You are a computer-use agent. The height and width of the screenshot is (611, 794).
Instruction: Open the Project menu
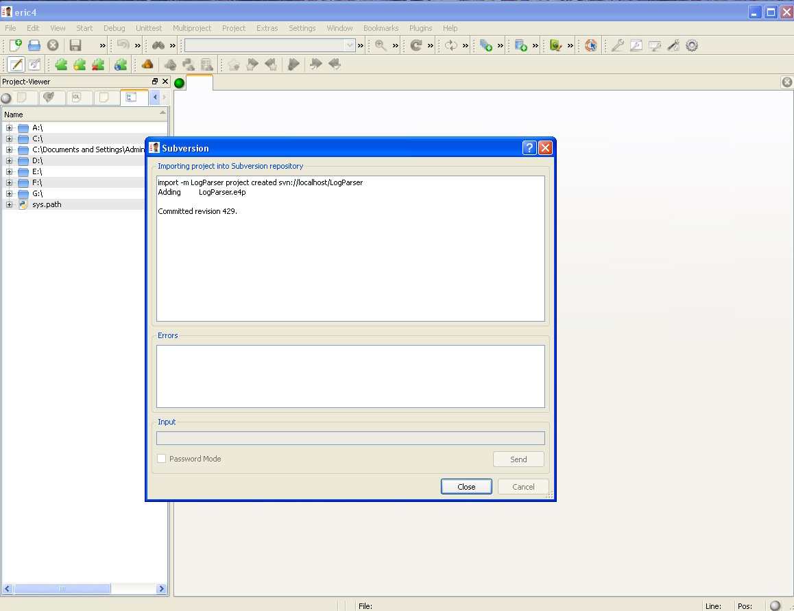[233, 28]
